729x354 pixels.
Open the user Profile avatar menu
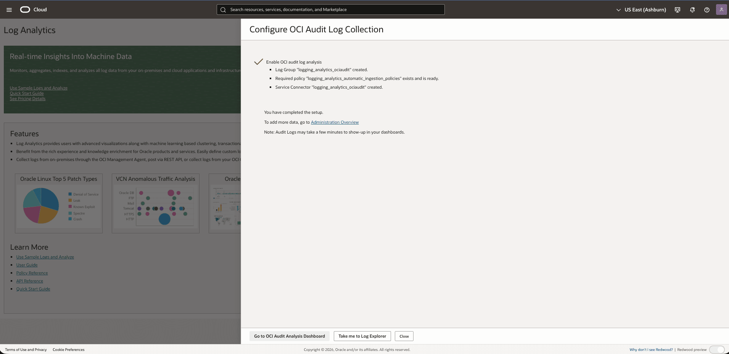click(721, 10)
